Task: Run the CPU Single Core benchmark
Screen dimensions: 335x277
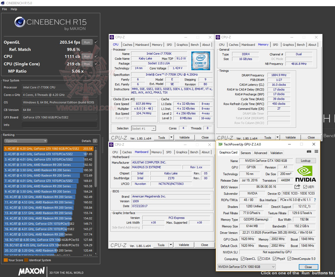Action: pos(87,64)
